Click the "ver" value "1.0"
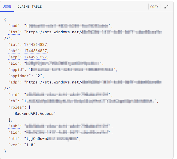Viewport: 177px width, 159px height. 30,145
